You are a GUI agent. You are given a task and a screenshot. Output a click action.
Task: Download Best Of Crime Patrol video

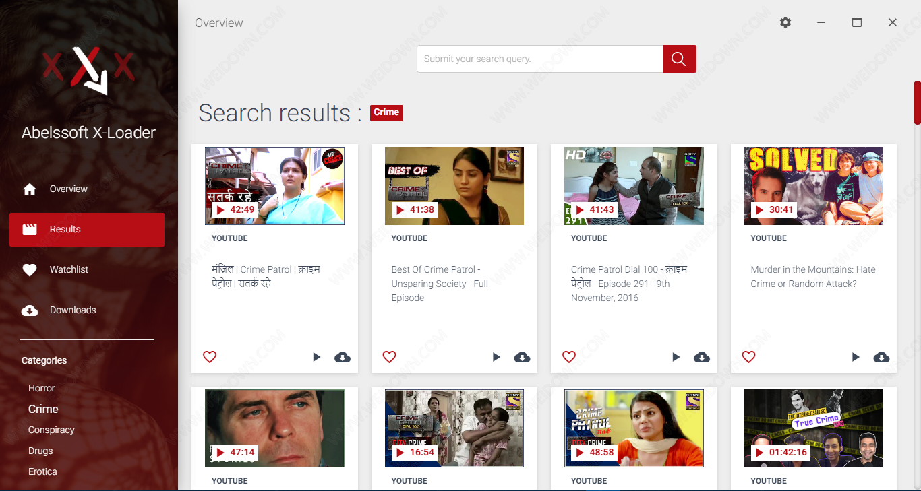coord(522,357)
